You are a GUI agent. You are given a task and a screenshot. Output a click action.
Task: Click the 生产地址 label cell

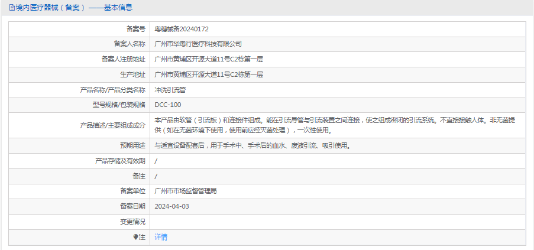pyautogui.click(x=79, y=74)
